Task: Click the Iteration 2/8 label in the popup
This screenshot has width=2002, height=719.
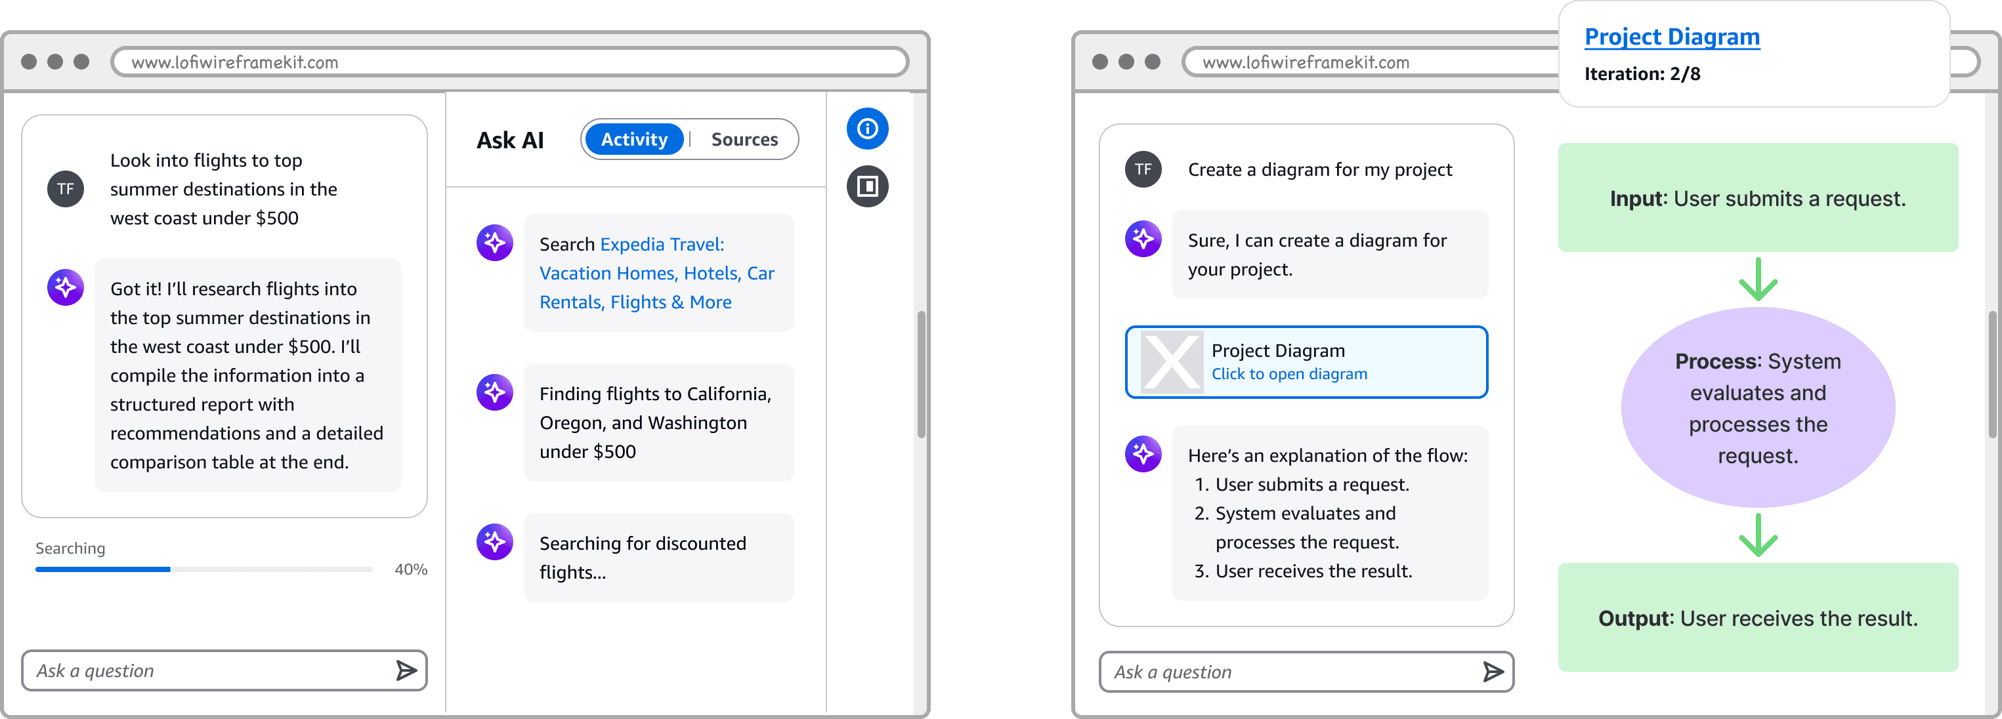Action: pyautogui.click(x=1642, y=73)
